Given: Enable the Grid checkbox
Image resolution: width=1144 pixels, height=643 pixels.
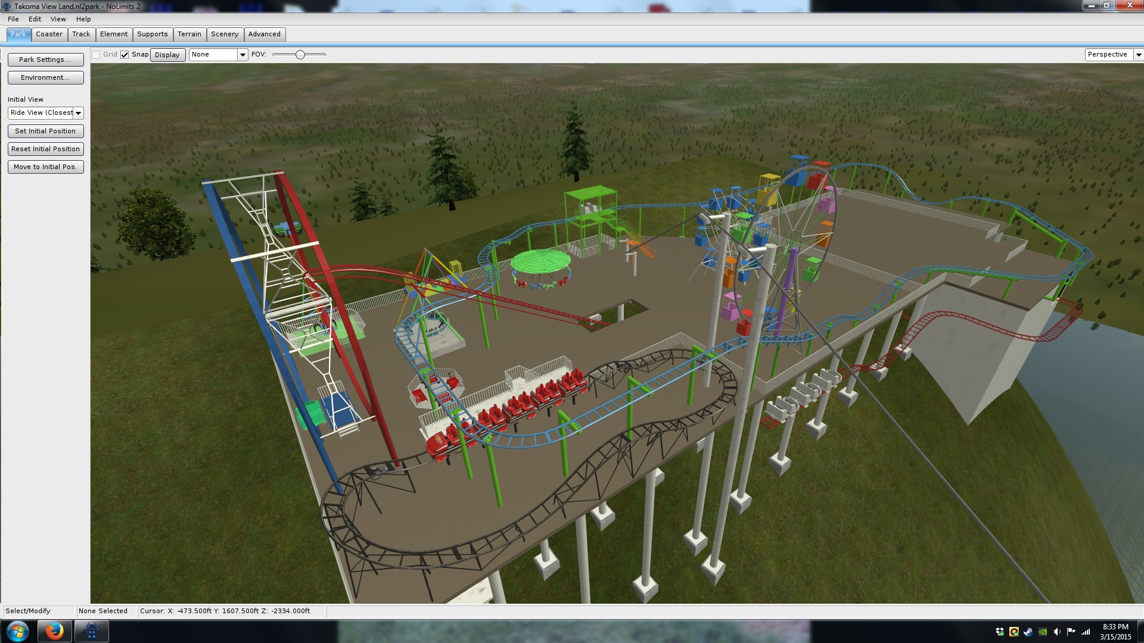Looking at the screenshot, I should click(x=96, y=55).
